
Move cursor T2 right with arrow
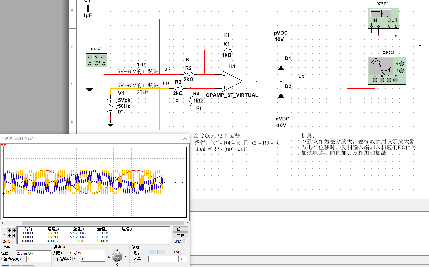click(x=14, y=235)
